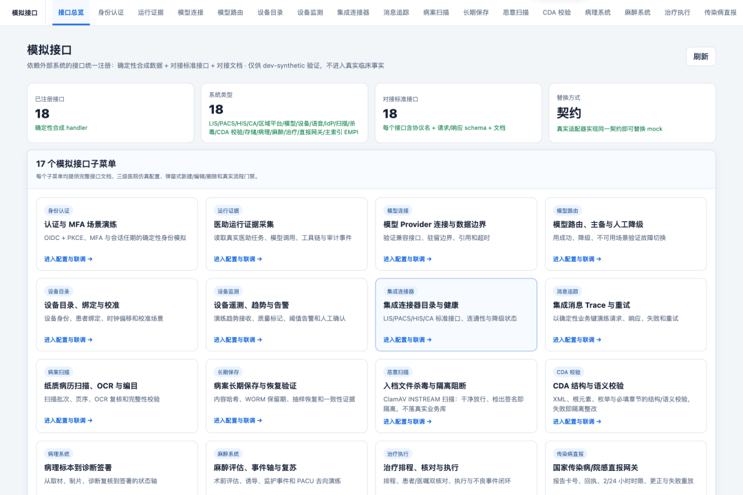Viewport: 743px width, 495px height.
Task: Open the 麻醉评估、事件轴与复苏 card
Action: pos(287,468)
